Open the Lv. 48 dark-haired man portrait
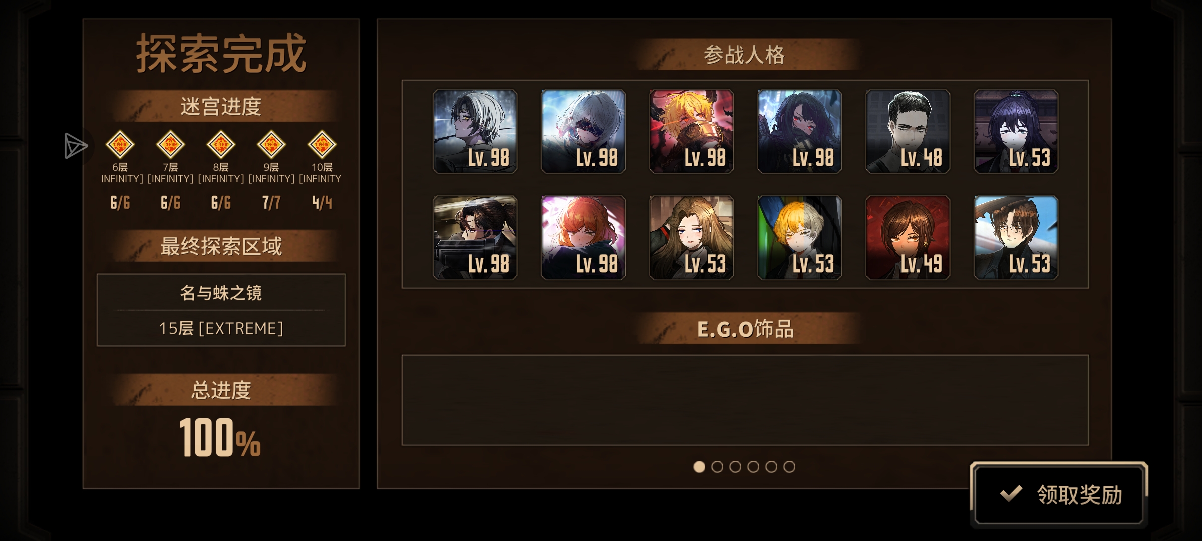The image size is (1202, 541). coord(908,131)
